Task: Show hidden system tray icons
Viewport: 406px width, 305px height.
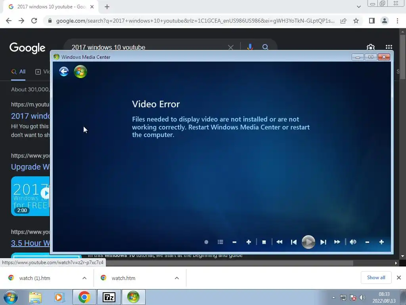Action: click(334, 297)
